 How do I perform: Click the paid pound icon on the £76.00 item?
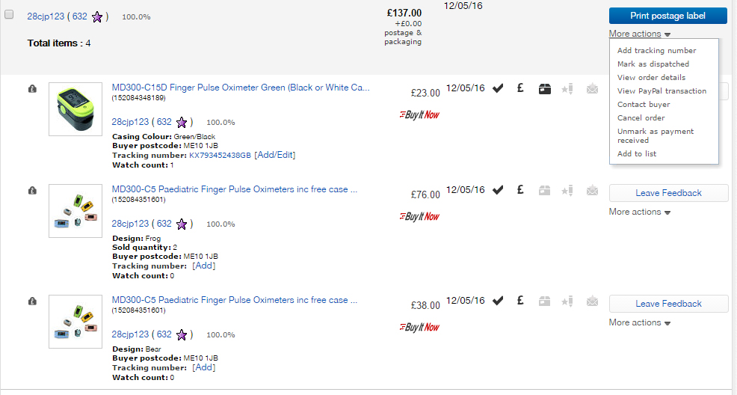(520, 190)
